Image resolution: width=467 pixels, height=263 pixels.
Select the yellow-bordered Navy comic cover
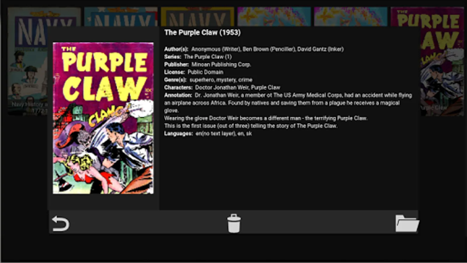click(197, 17)
